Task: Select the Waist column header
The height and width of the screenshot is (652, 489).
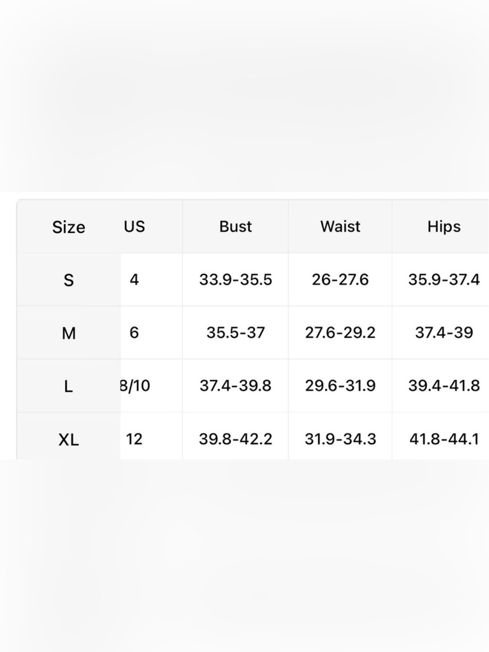Action: (340, 226)
